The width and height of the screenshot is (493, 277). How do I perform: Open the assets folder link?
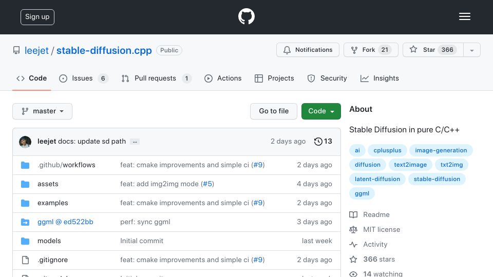pyautogui.click(x=48, y=184)
